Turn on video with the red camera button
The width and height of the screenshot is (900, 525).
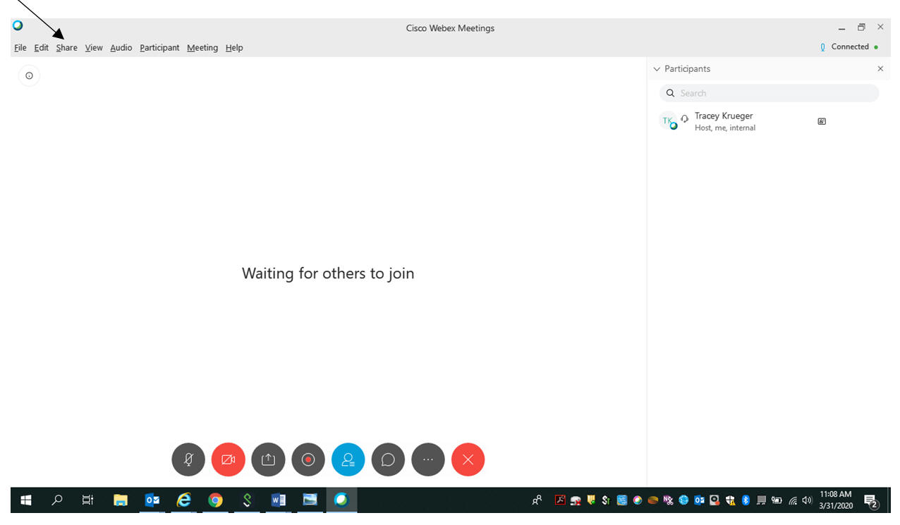click(228, 459)
